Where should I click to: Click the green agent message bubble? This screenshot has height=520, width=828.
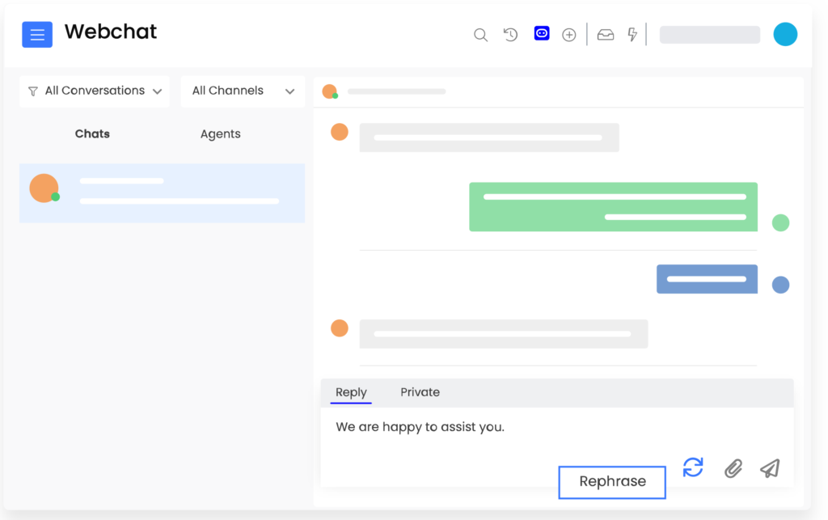point(613,207)
